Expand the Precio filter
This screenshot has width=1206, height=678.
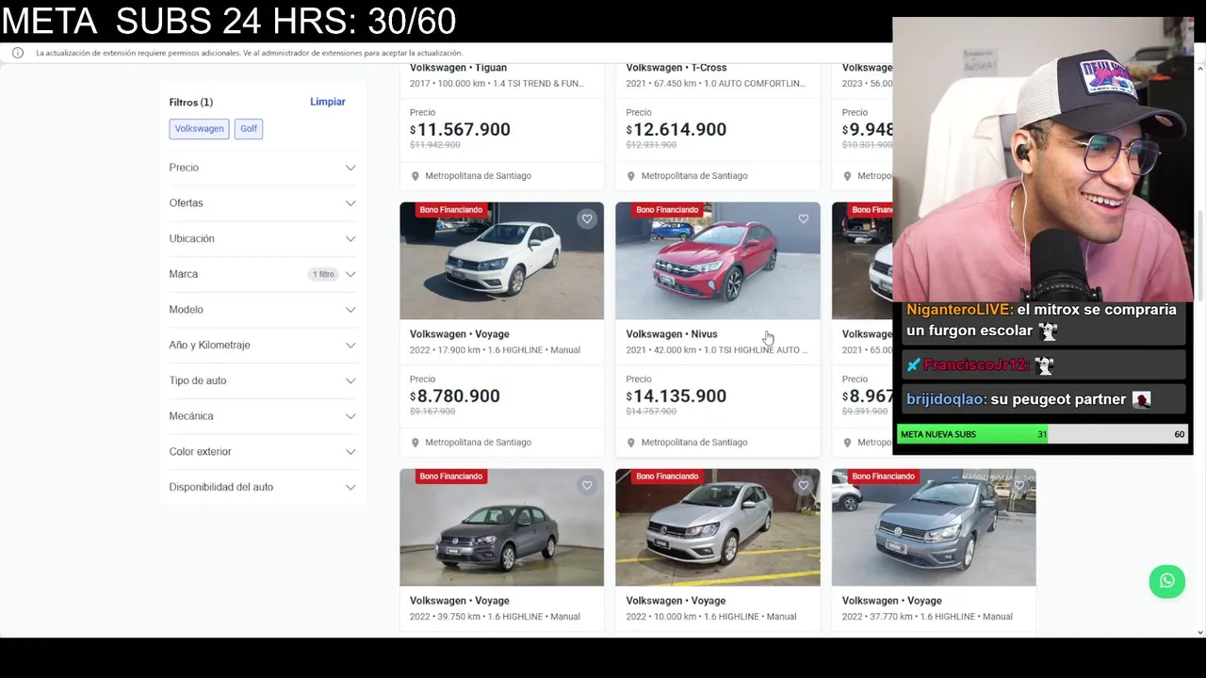click(x=262, y=168)
